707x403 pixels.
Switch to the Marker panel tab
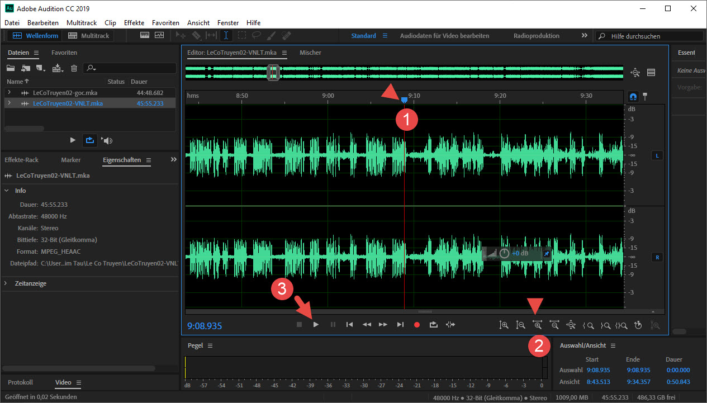(71, 160)
